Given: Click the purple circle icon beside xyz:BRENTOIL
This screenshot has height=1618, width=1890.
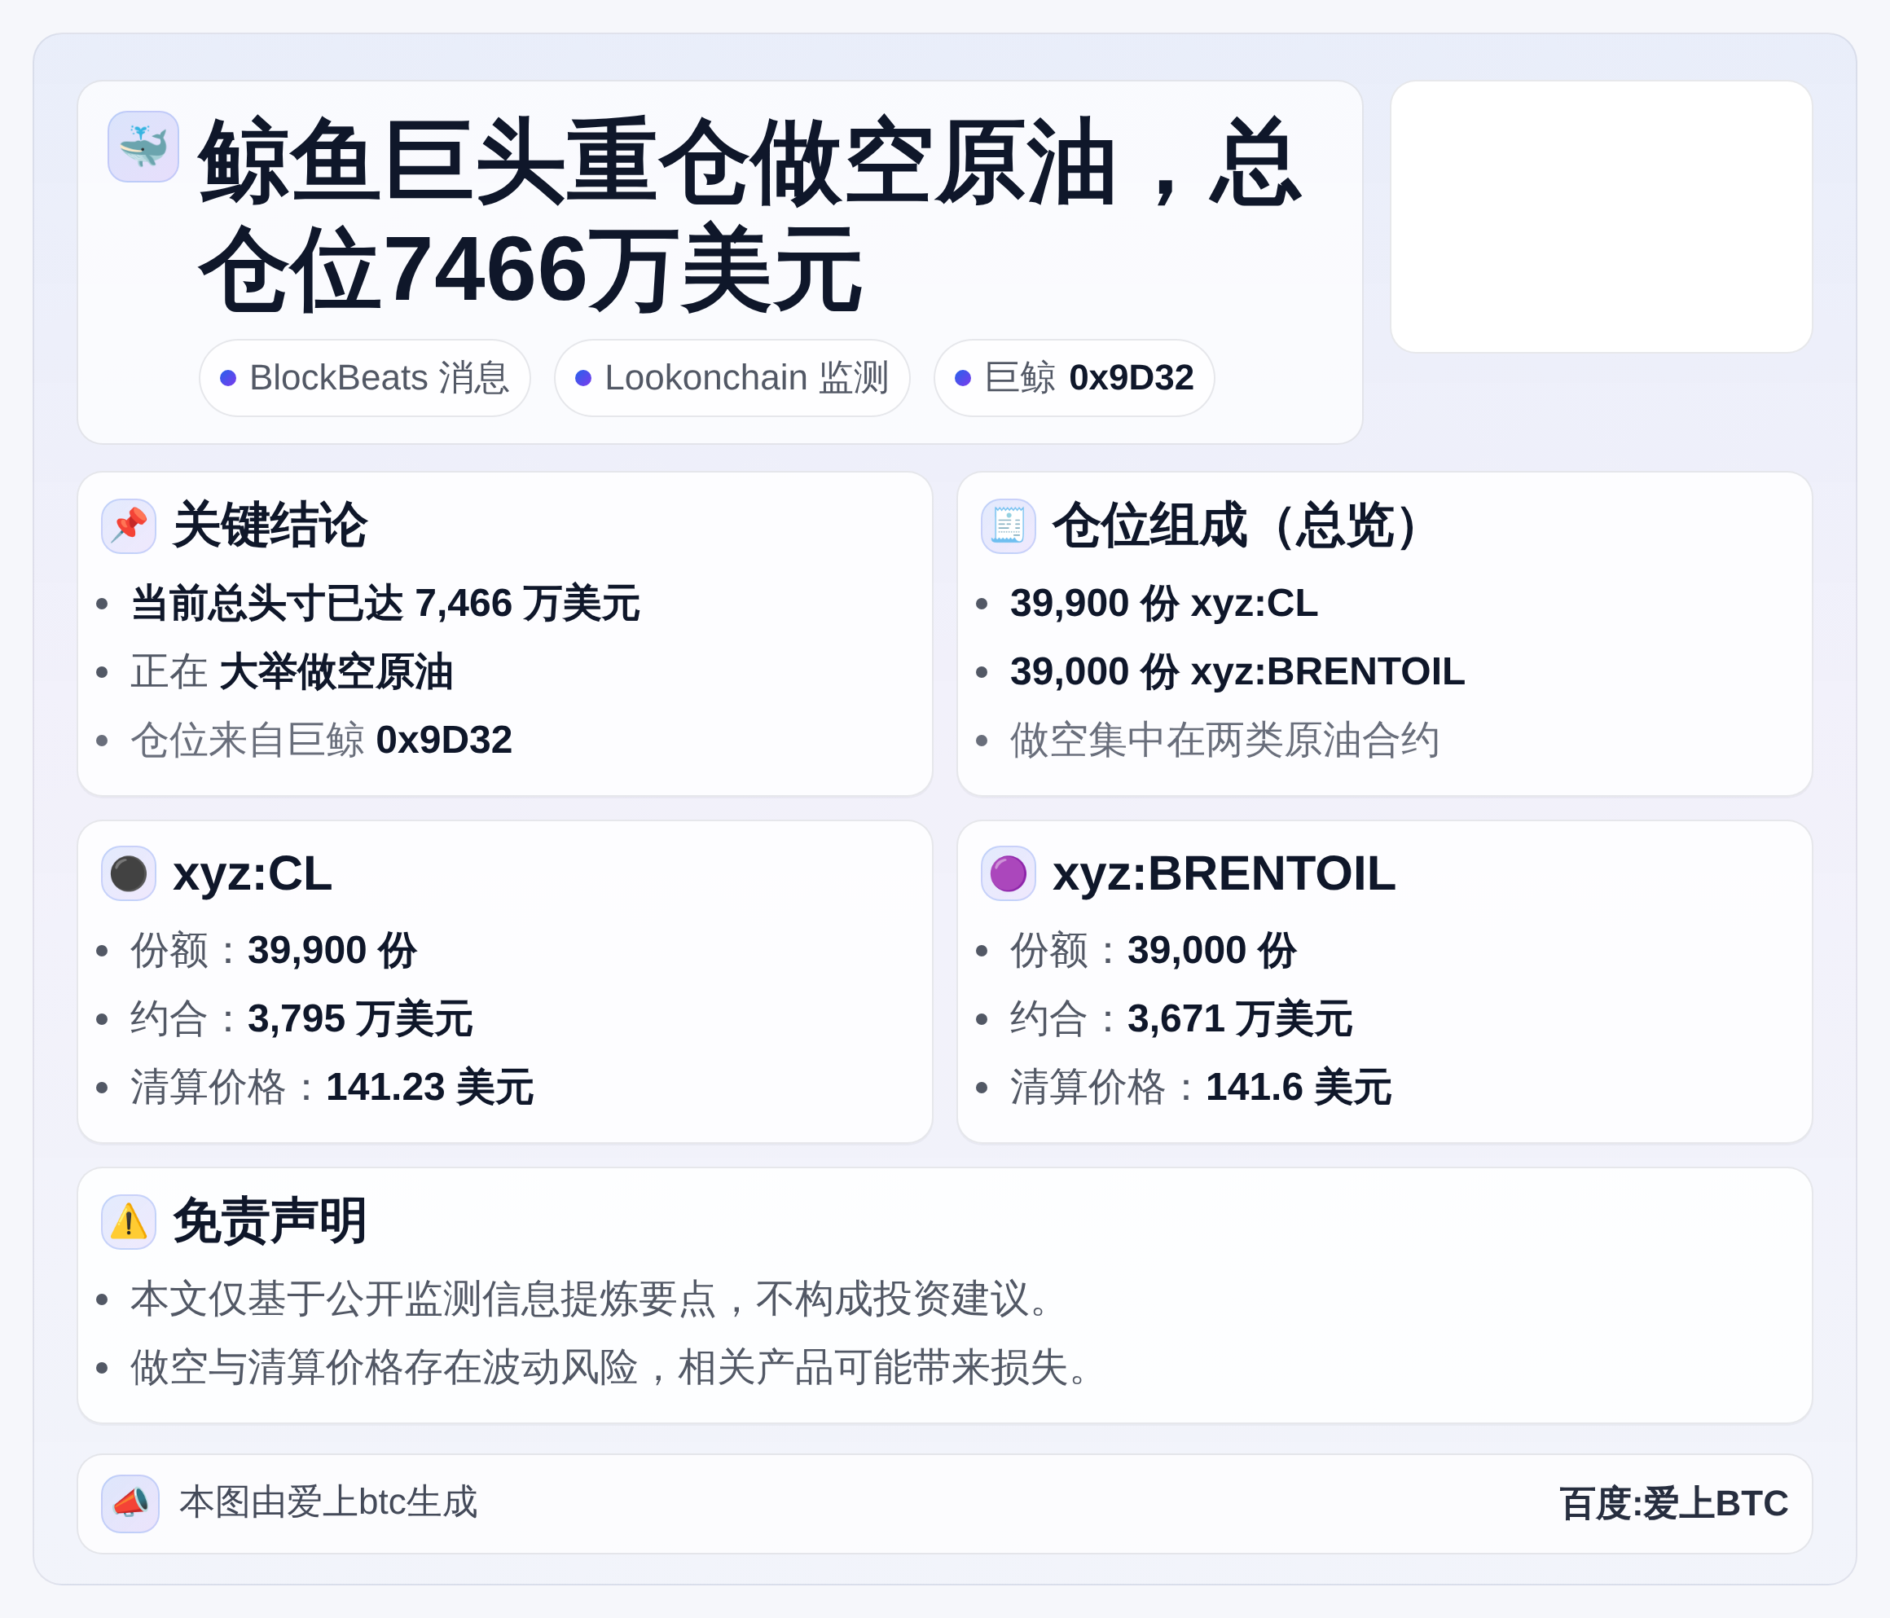Looking at the screenshot, I should tap(1008, 873).
